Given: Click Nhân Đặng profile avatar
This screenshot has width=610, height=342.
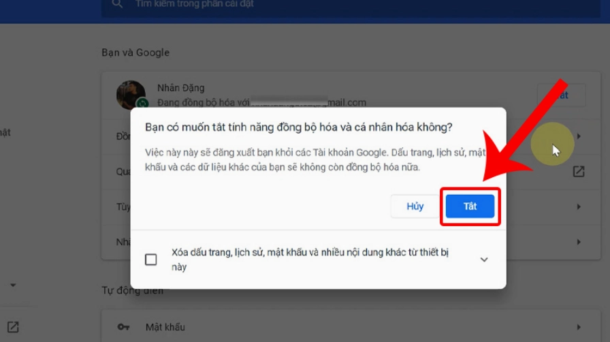Looking at the screenshot, I should pos(131,95).
